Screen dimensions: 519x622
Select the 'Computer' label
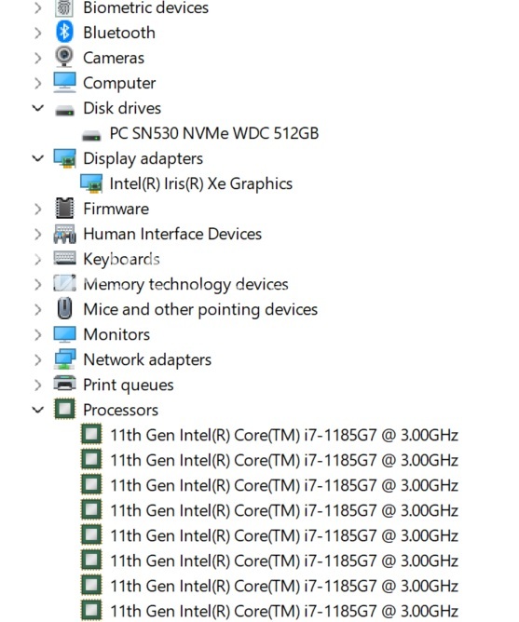[119, 83]
